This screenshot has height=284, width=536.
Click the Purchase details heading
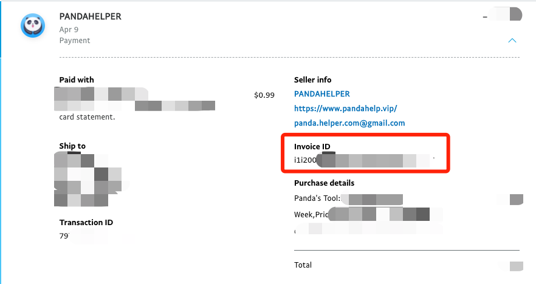coord(324,183)
